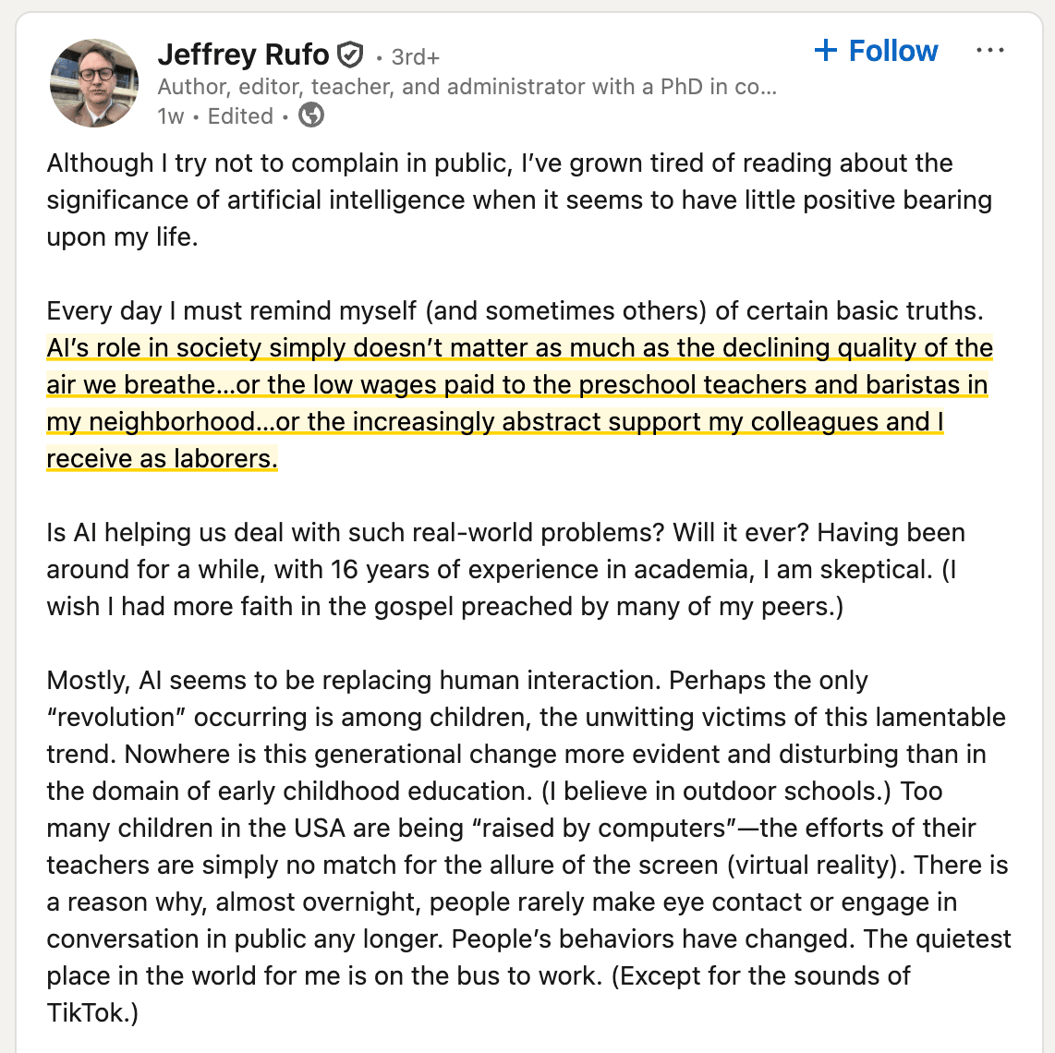Click the yellow highlighted sentence about AI's role
This screenshot has height=1053, width=1055.
519,385
